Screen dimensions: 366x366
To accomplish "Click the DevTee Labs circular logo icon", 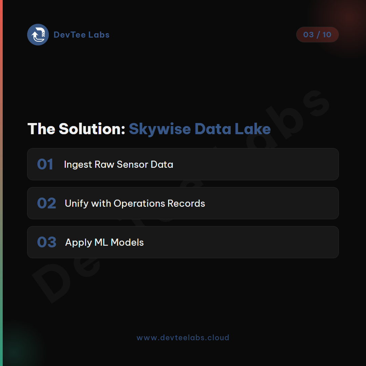I will [38, 35].
